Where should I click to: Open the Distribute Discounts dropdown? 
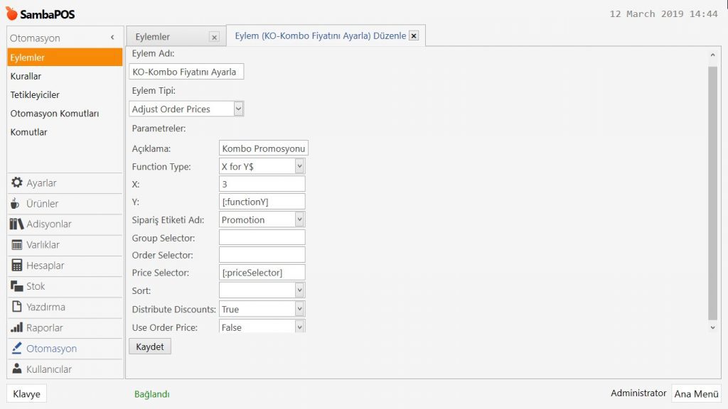coord(299,309)
